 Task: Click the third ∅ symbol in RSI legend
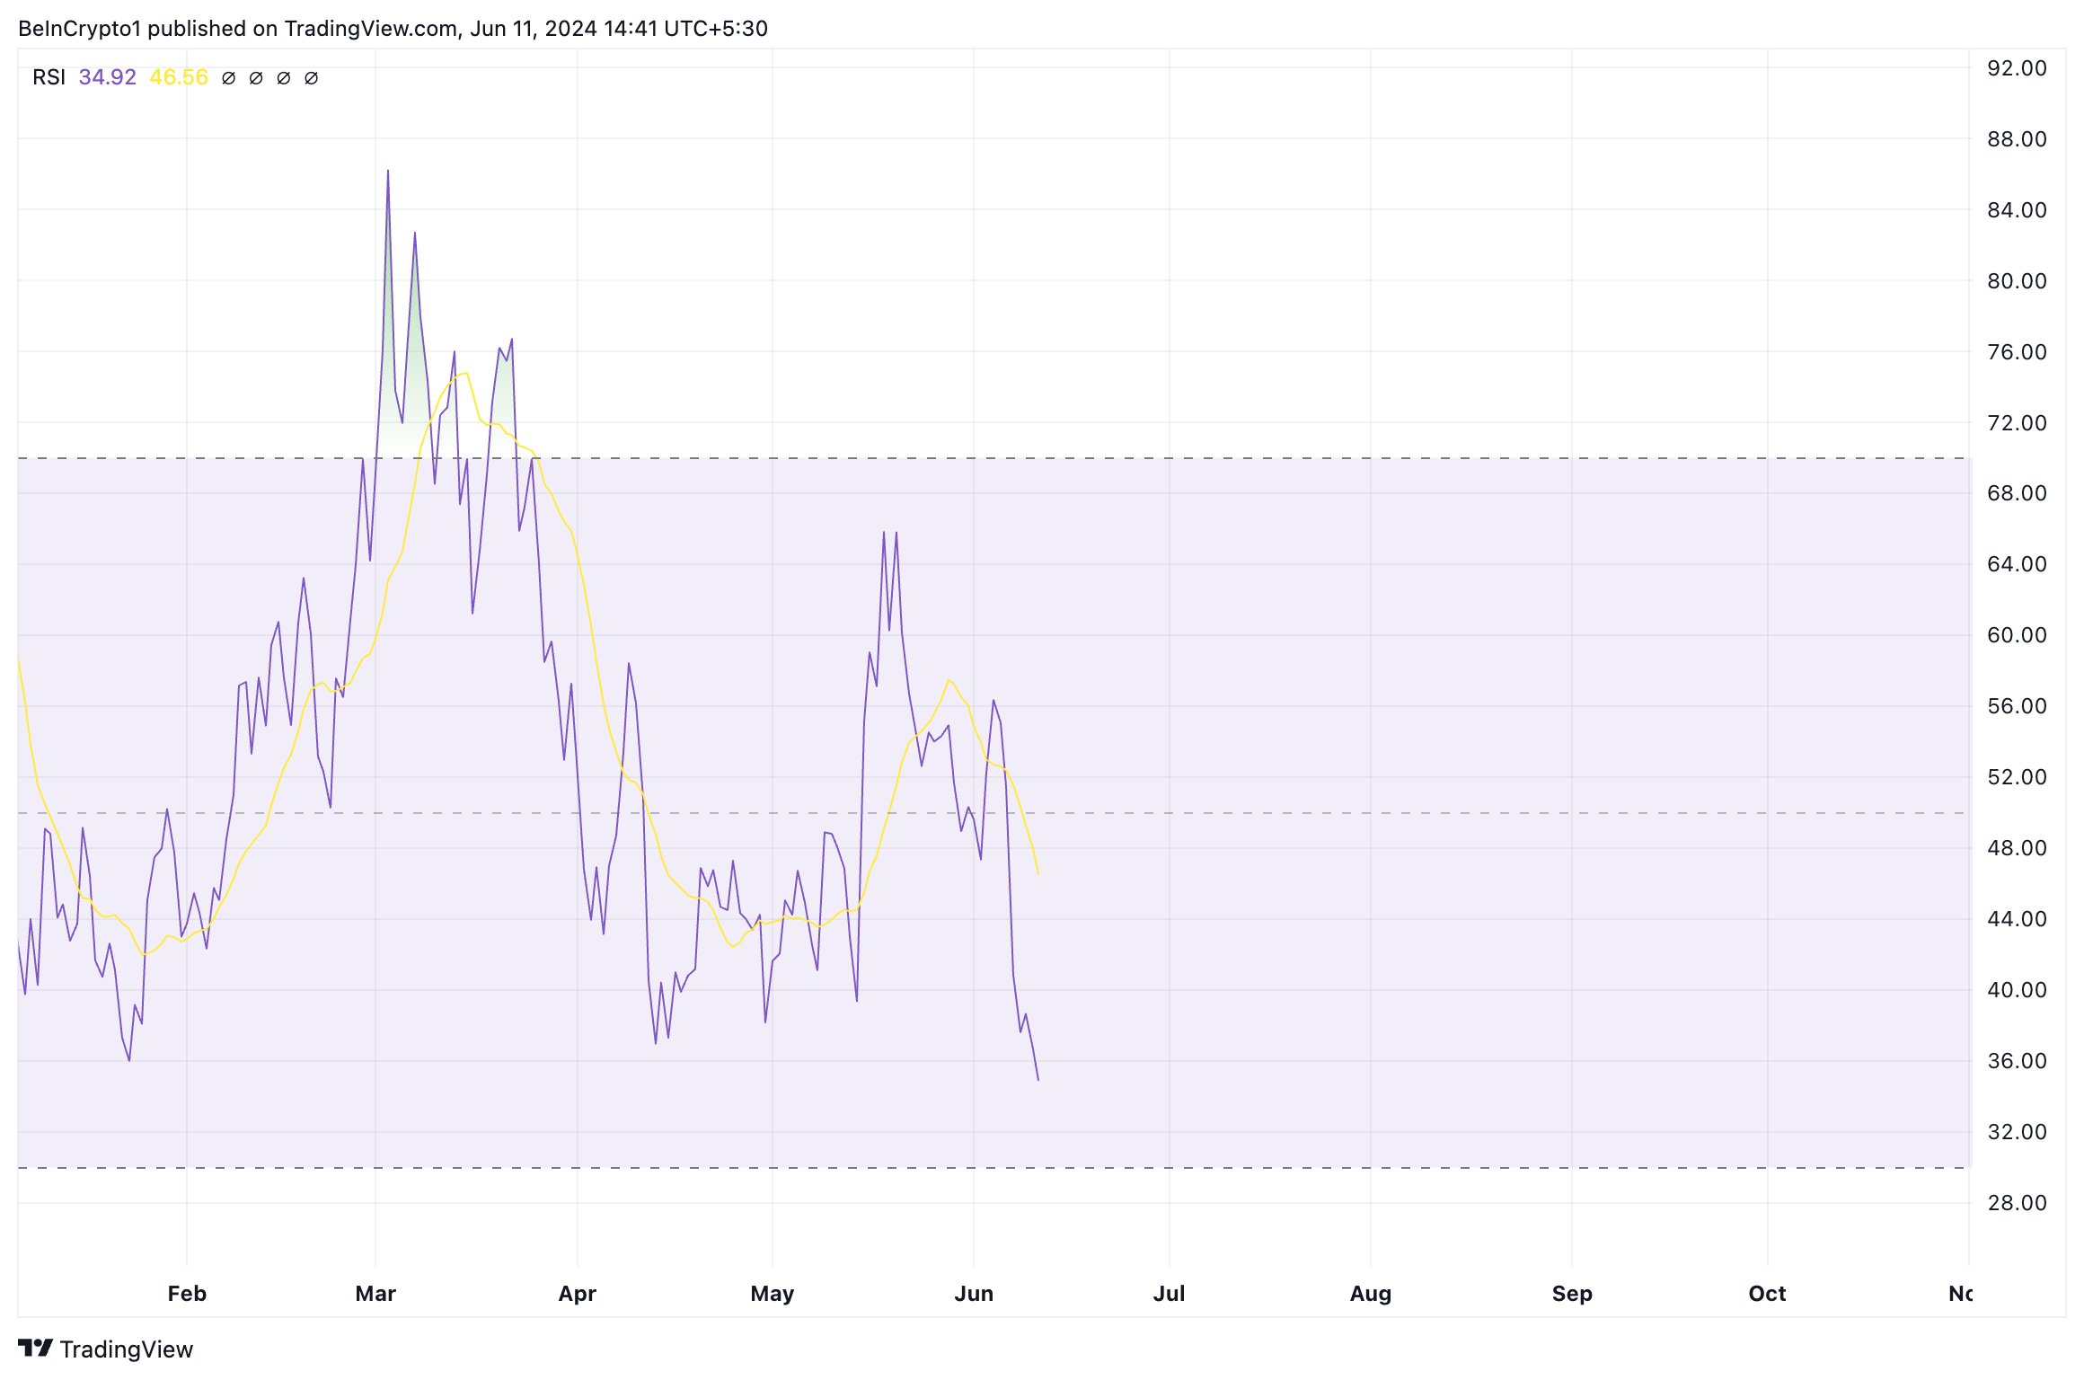click(284, 78)
